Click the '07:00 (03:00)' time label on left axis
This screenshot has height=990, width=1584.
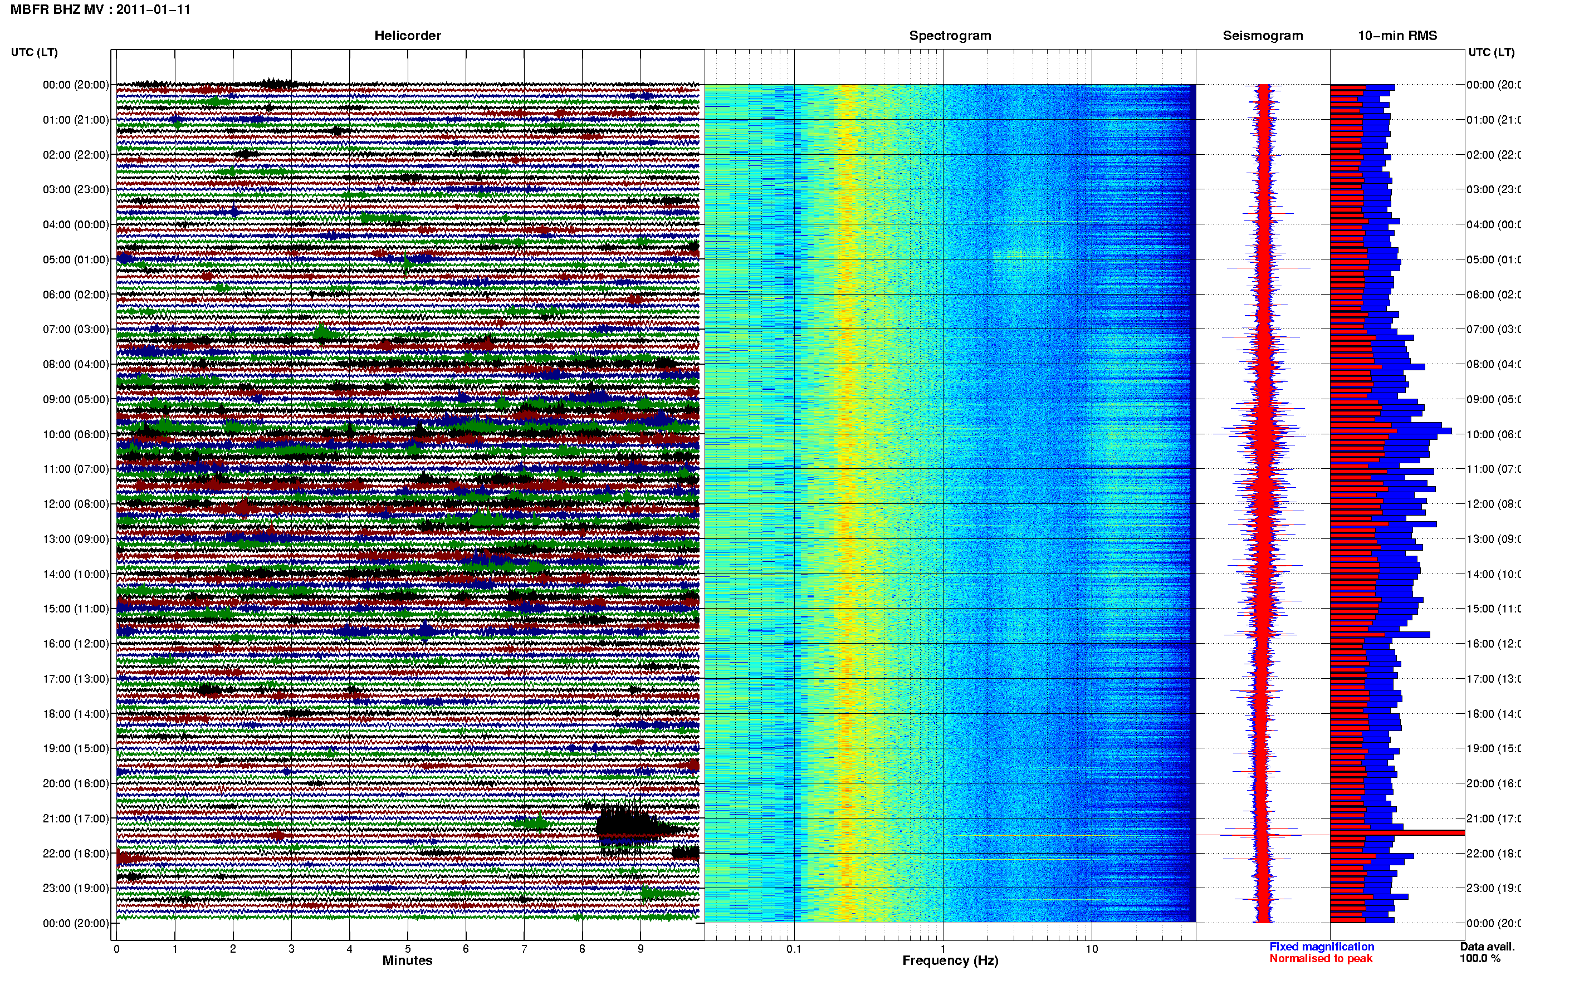[76, 329]
